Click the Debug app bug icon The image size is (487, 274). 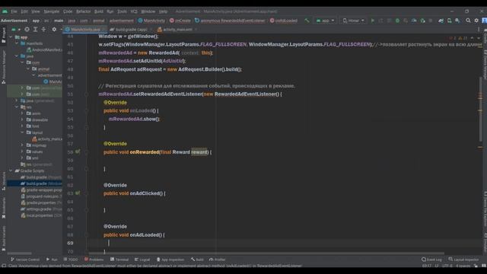[397, 21]
